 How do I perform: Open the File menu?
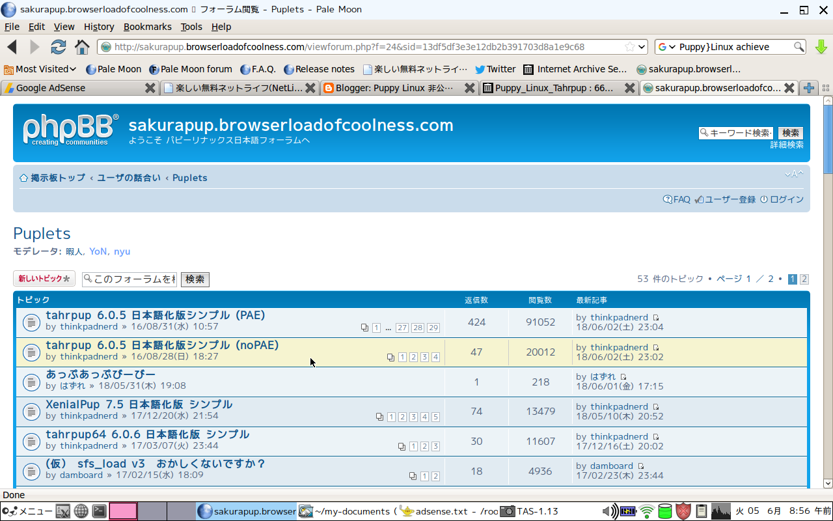(x=12, y=27)
